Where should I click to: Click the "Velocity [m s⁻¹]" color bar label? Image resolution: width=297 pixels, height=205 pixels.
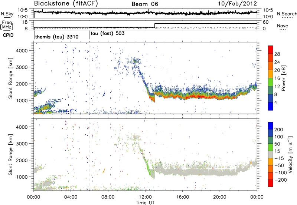(290, 154)
